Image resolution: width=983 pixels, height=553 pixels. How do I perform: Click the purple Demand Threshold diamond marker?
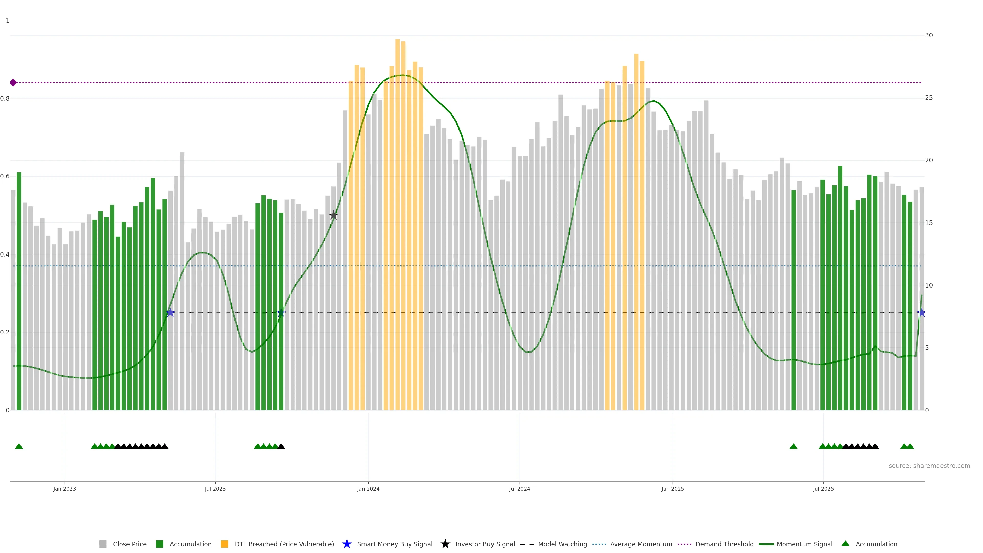[x=13, y=82]
